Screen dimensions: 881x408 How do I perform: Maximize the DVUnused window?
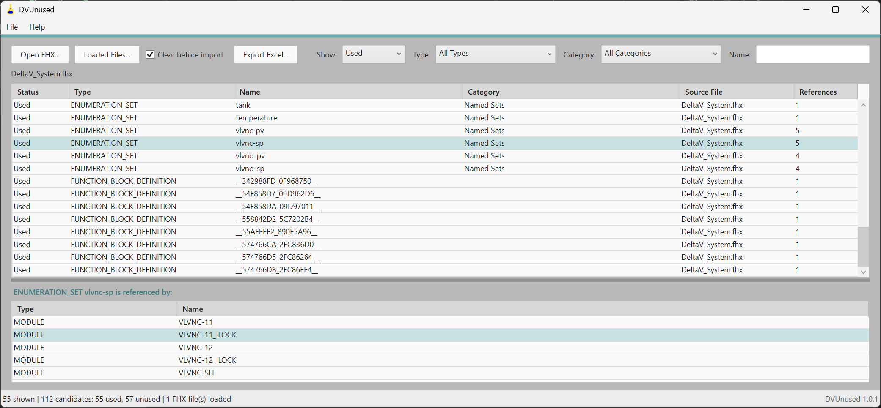click(835, 9)
